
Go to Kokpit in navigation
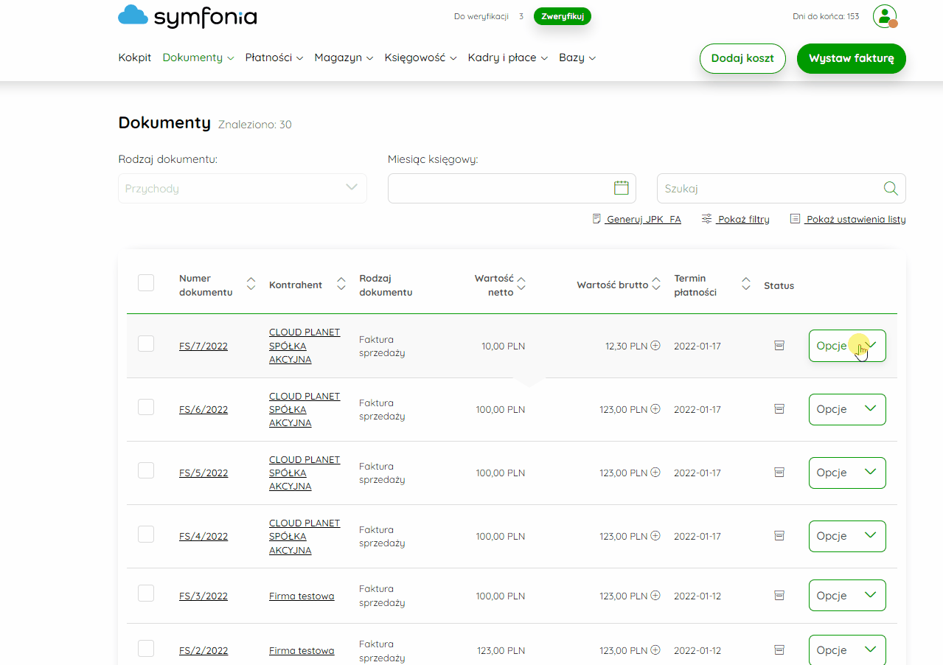pyautogui.click(x=135, y=58)
